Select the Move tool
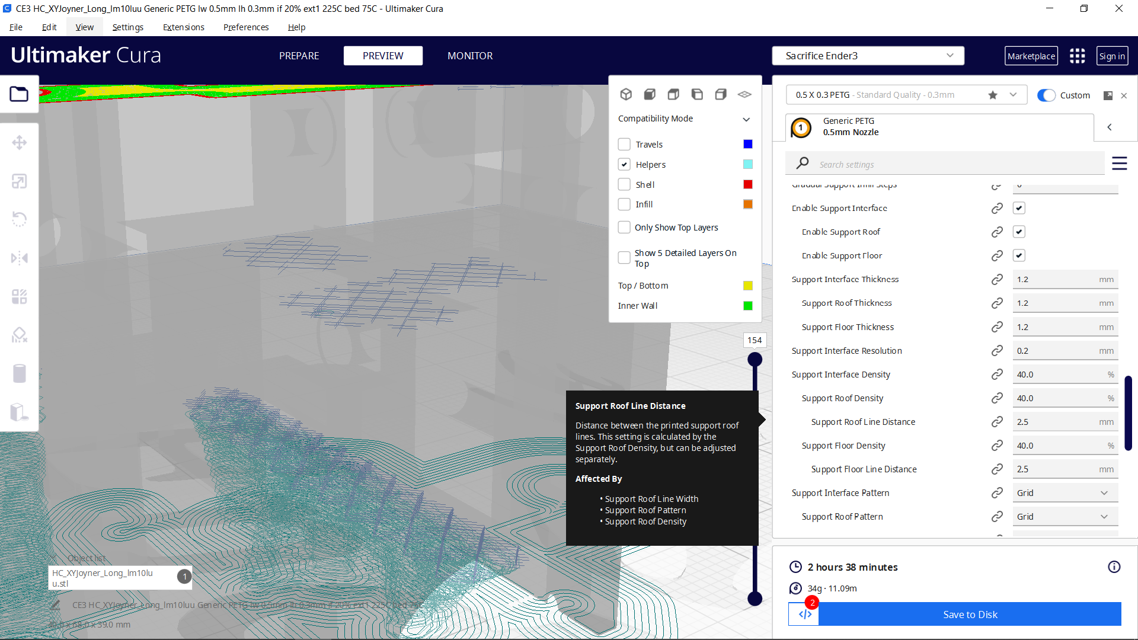Viewport: 1138px width, 640px height. [x=20, y=142]
